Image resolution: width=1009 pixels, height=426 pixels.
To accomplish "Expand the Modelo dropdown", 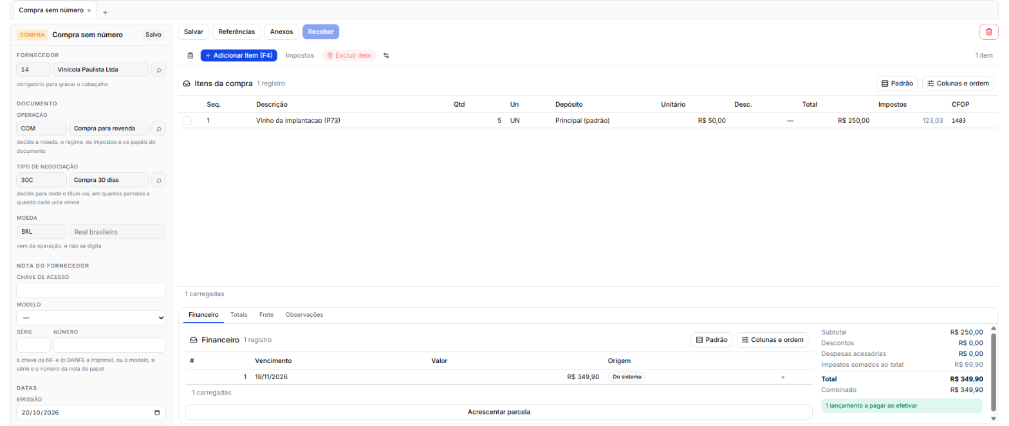I will (x=91, y=317).
